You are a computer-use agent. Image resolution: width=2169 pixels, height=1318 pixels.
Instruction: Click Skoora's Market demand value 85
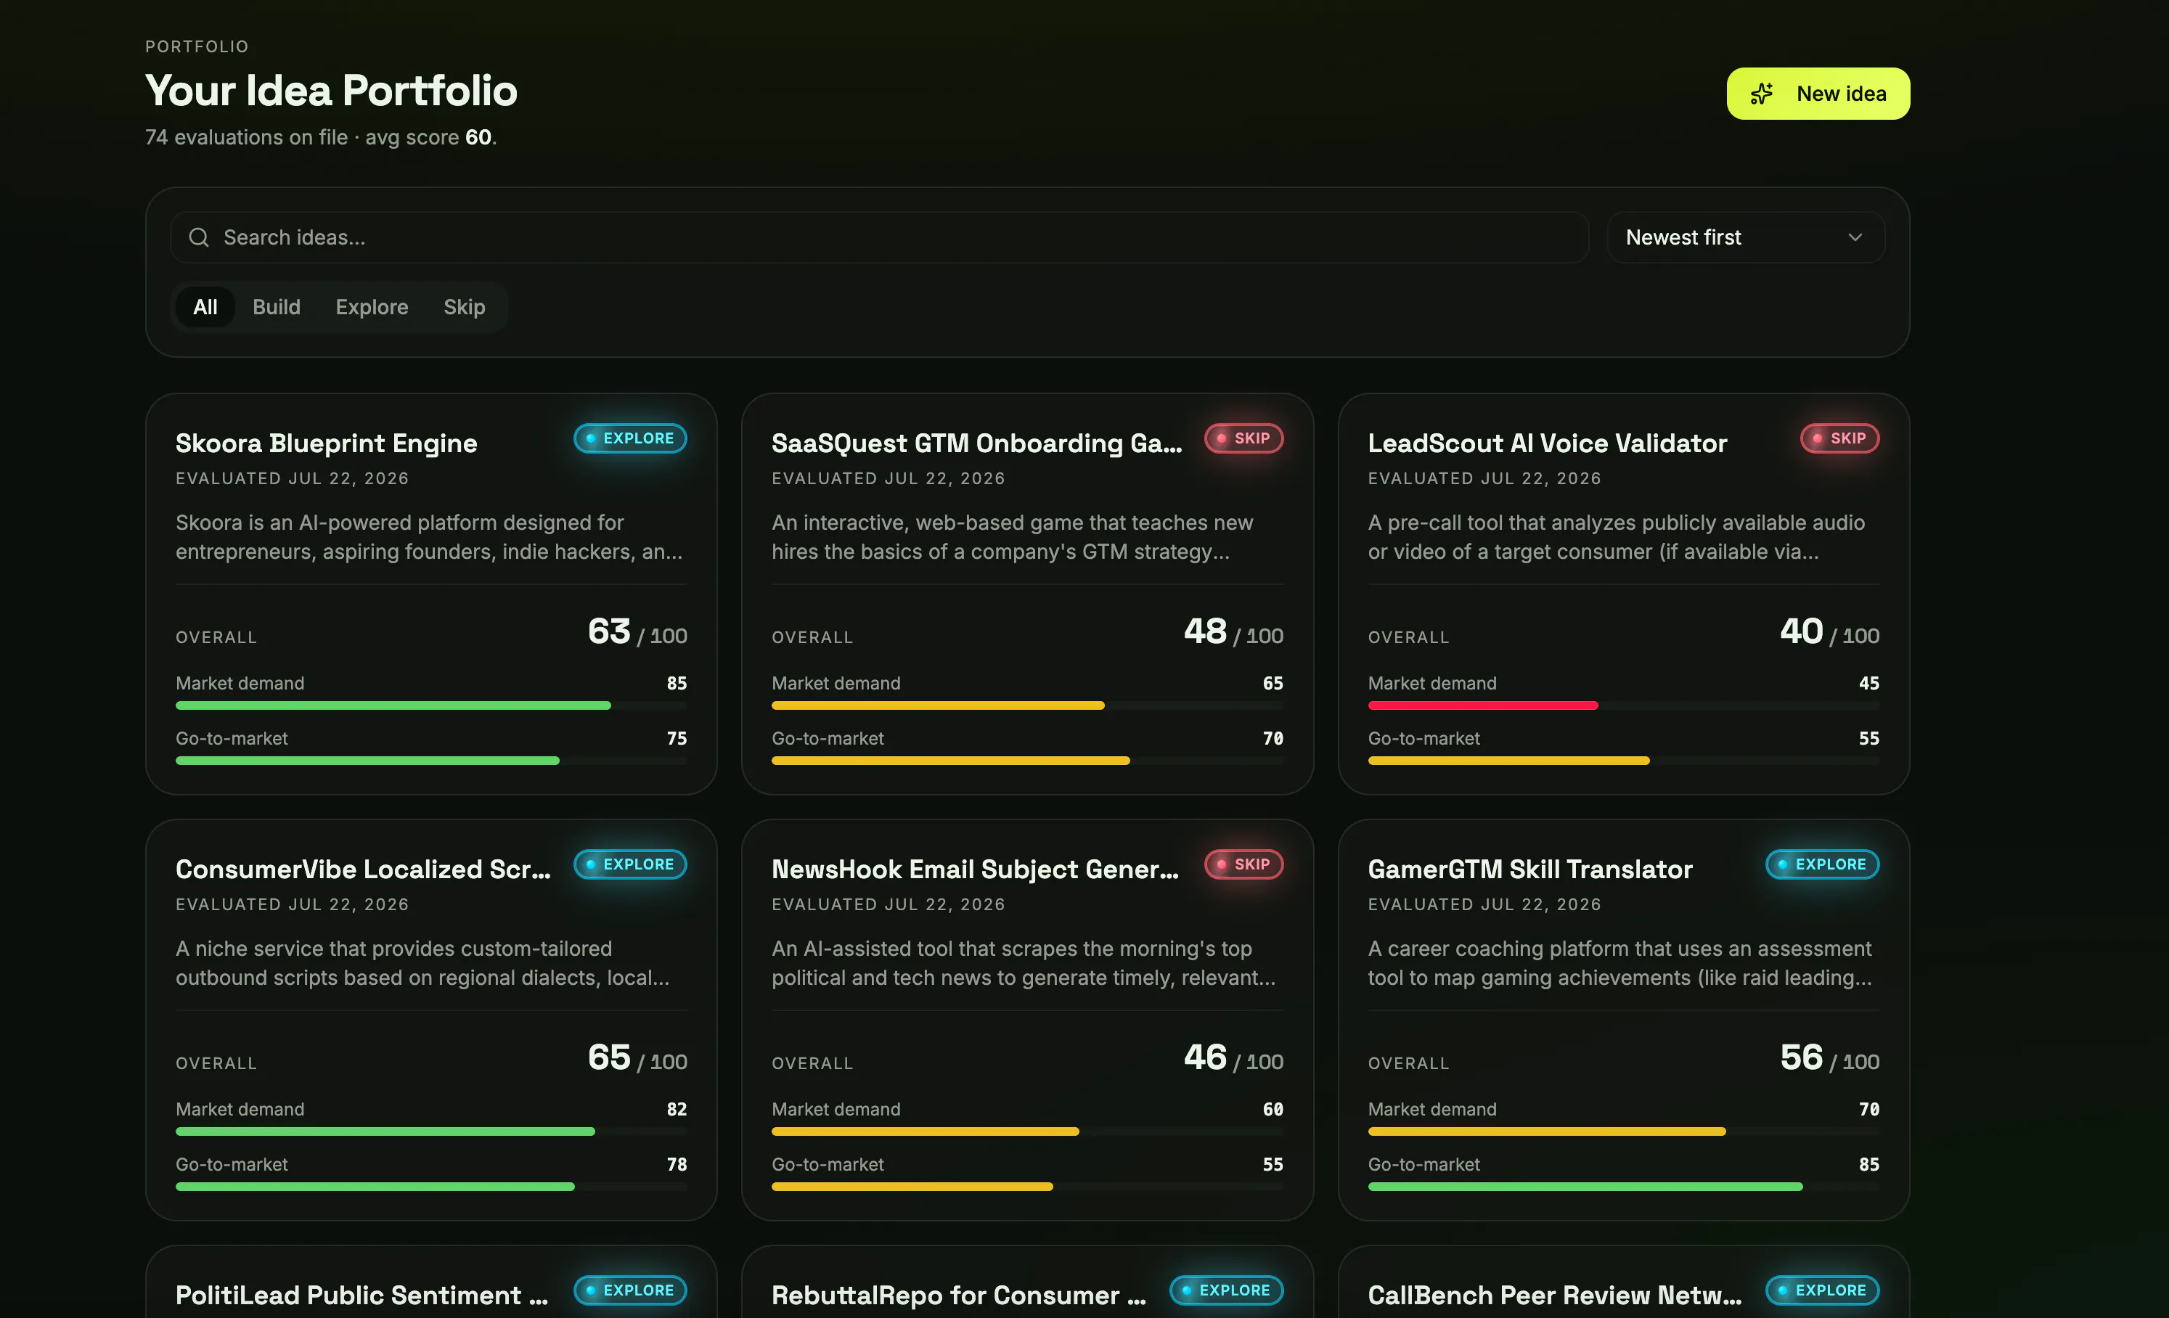coord(677,684)
